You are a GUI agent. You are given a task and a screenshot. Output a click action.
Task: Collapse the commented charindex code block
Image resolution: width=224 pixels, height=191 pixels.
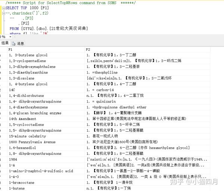click(x=4, y=13)
